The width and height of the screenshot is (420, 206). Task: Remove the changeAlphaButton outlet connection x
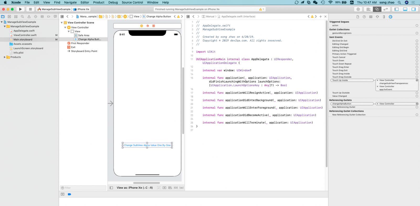(377, 104)
